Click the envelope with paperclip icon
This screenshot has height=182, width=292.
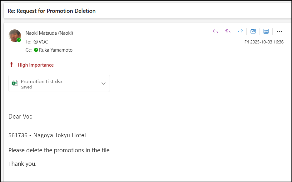click(253, 31)
